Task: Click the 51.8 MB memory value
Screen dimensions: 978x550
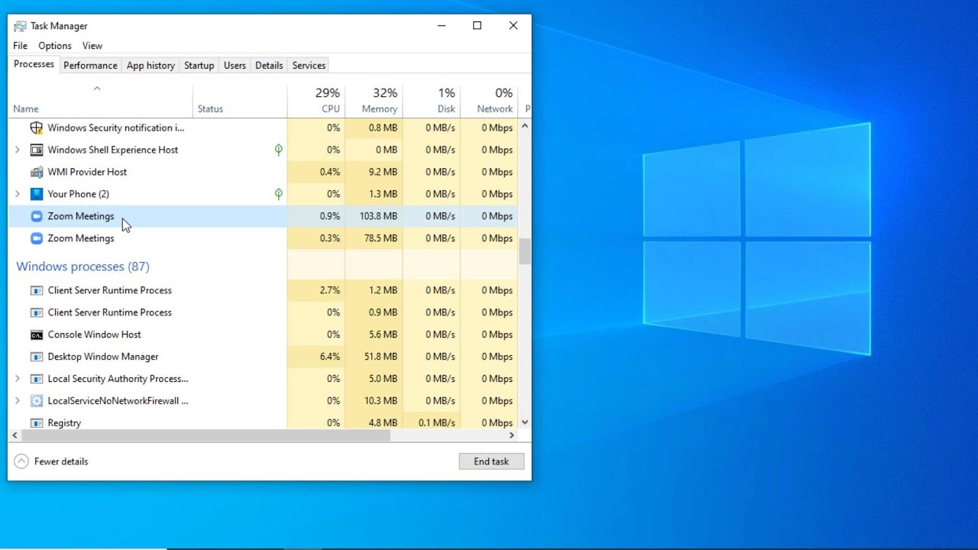Action: (x=381, y=357)
